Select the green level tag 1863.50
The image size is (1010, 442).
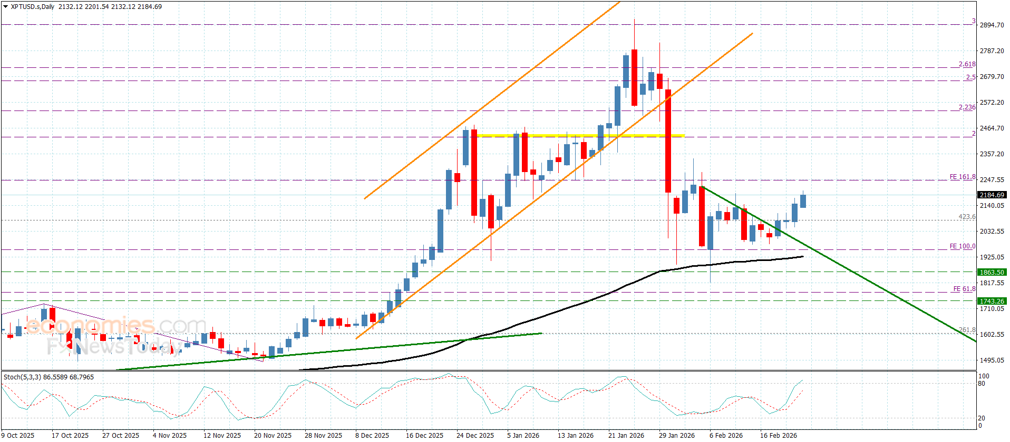[x=992, y=272]
